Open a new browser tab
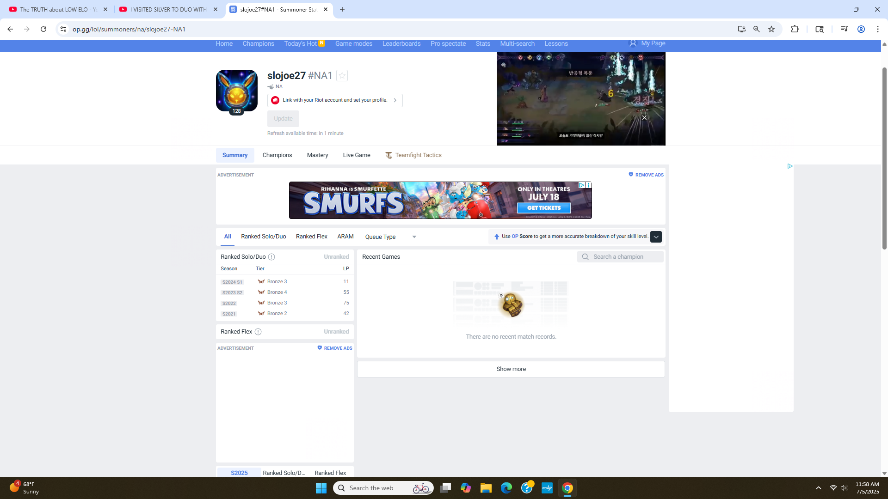 pyautogui.click(x=342, y=9)
